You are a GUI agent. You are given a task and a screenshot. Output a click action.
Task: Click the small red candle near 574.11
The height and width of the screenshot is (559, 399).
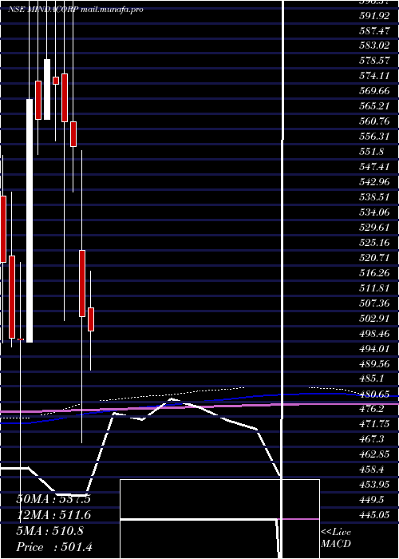(x=56, y=81)
